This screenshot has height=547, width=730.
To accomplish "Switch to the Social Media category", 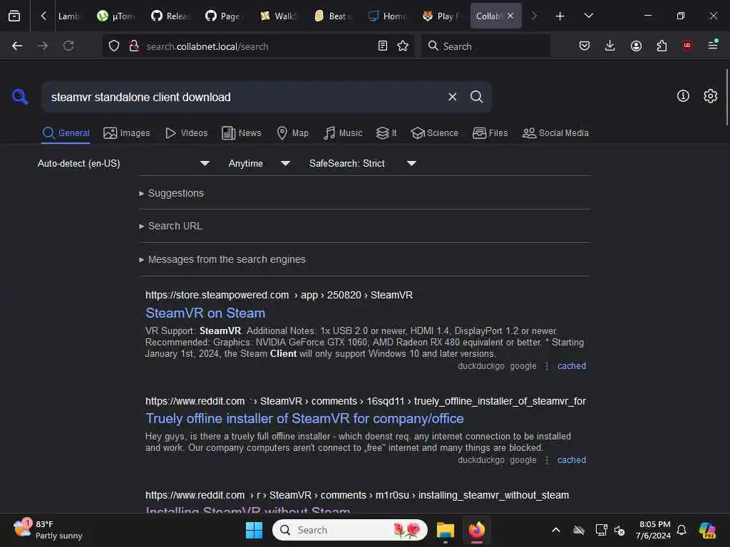I will point(555,133).
